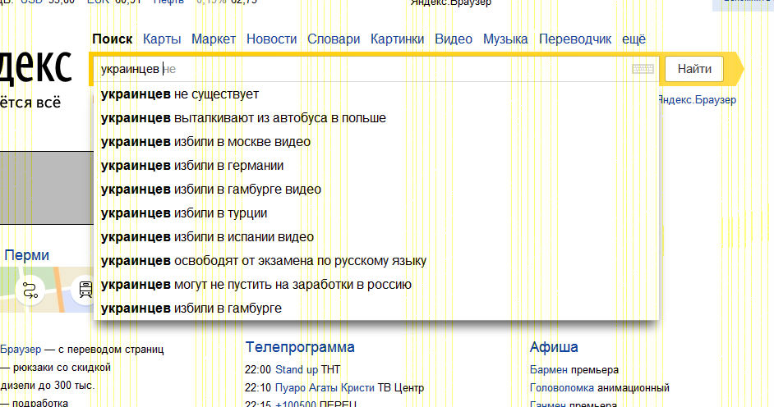Screen dimensions: 774x407
Task: Choose suggestion 'избили в москве видео'
Action: point(376,141)
